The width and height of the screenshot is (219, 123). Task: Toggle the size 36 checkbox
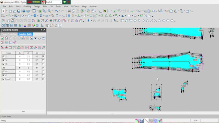[4, 64]
